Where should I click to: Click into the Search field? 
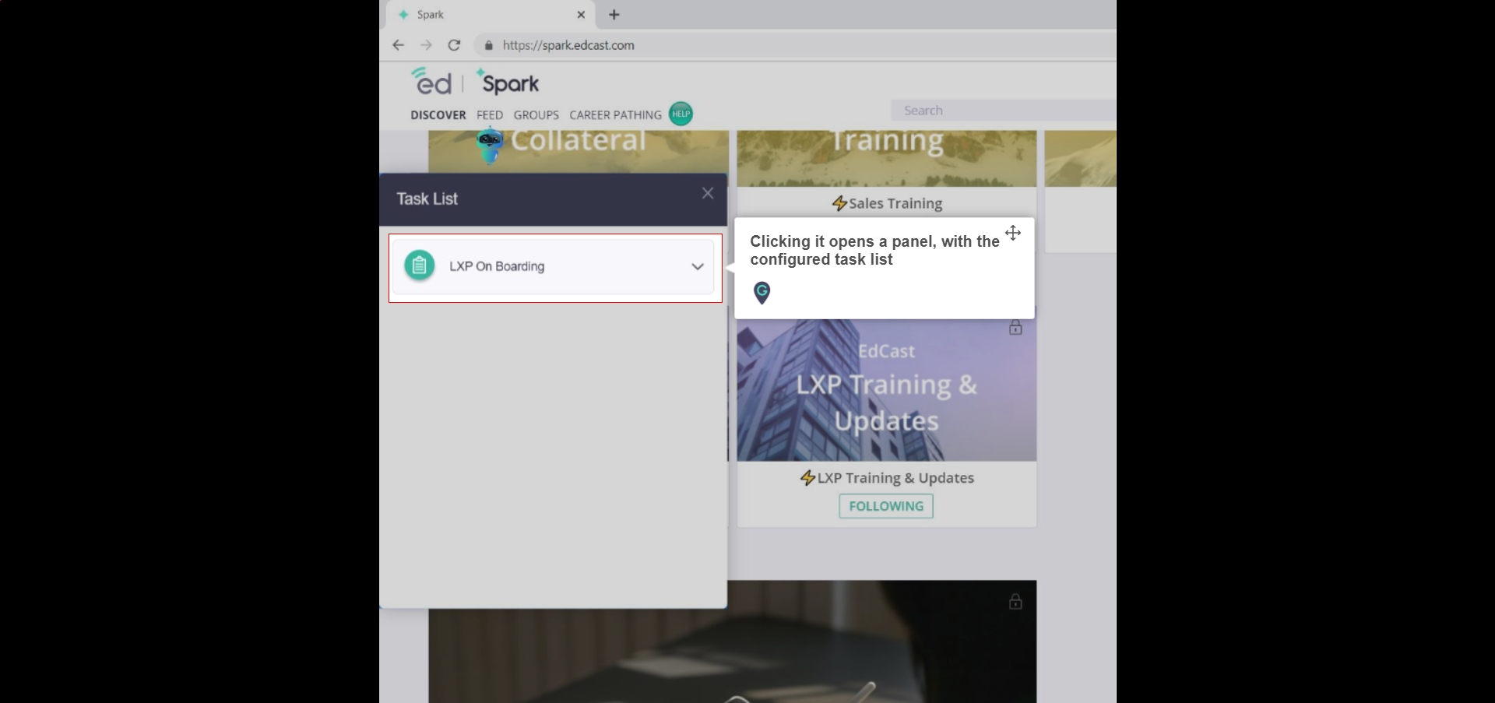pos(1004,111)
